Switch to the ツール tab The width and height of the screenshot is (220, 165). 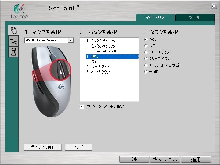[195, 17]
